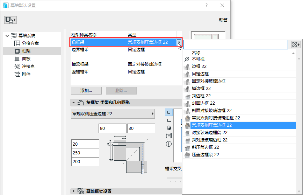303x195 pixels.
Task: Click the 幕墙系统 tree item
Action: [x=27, y=36]
